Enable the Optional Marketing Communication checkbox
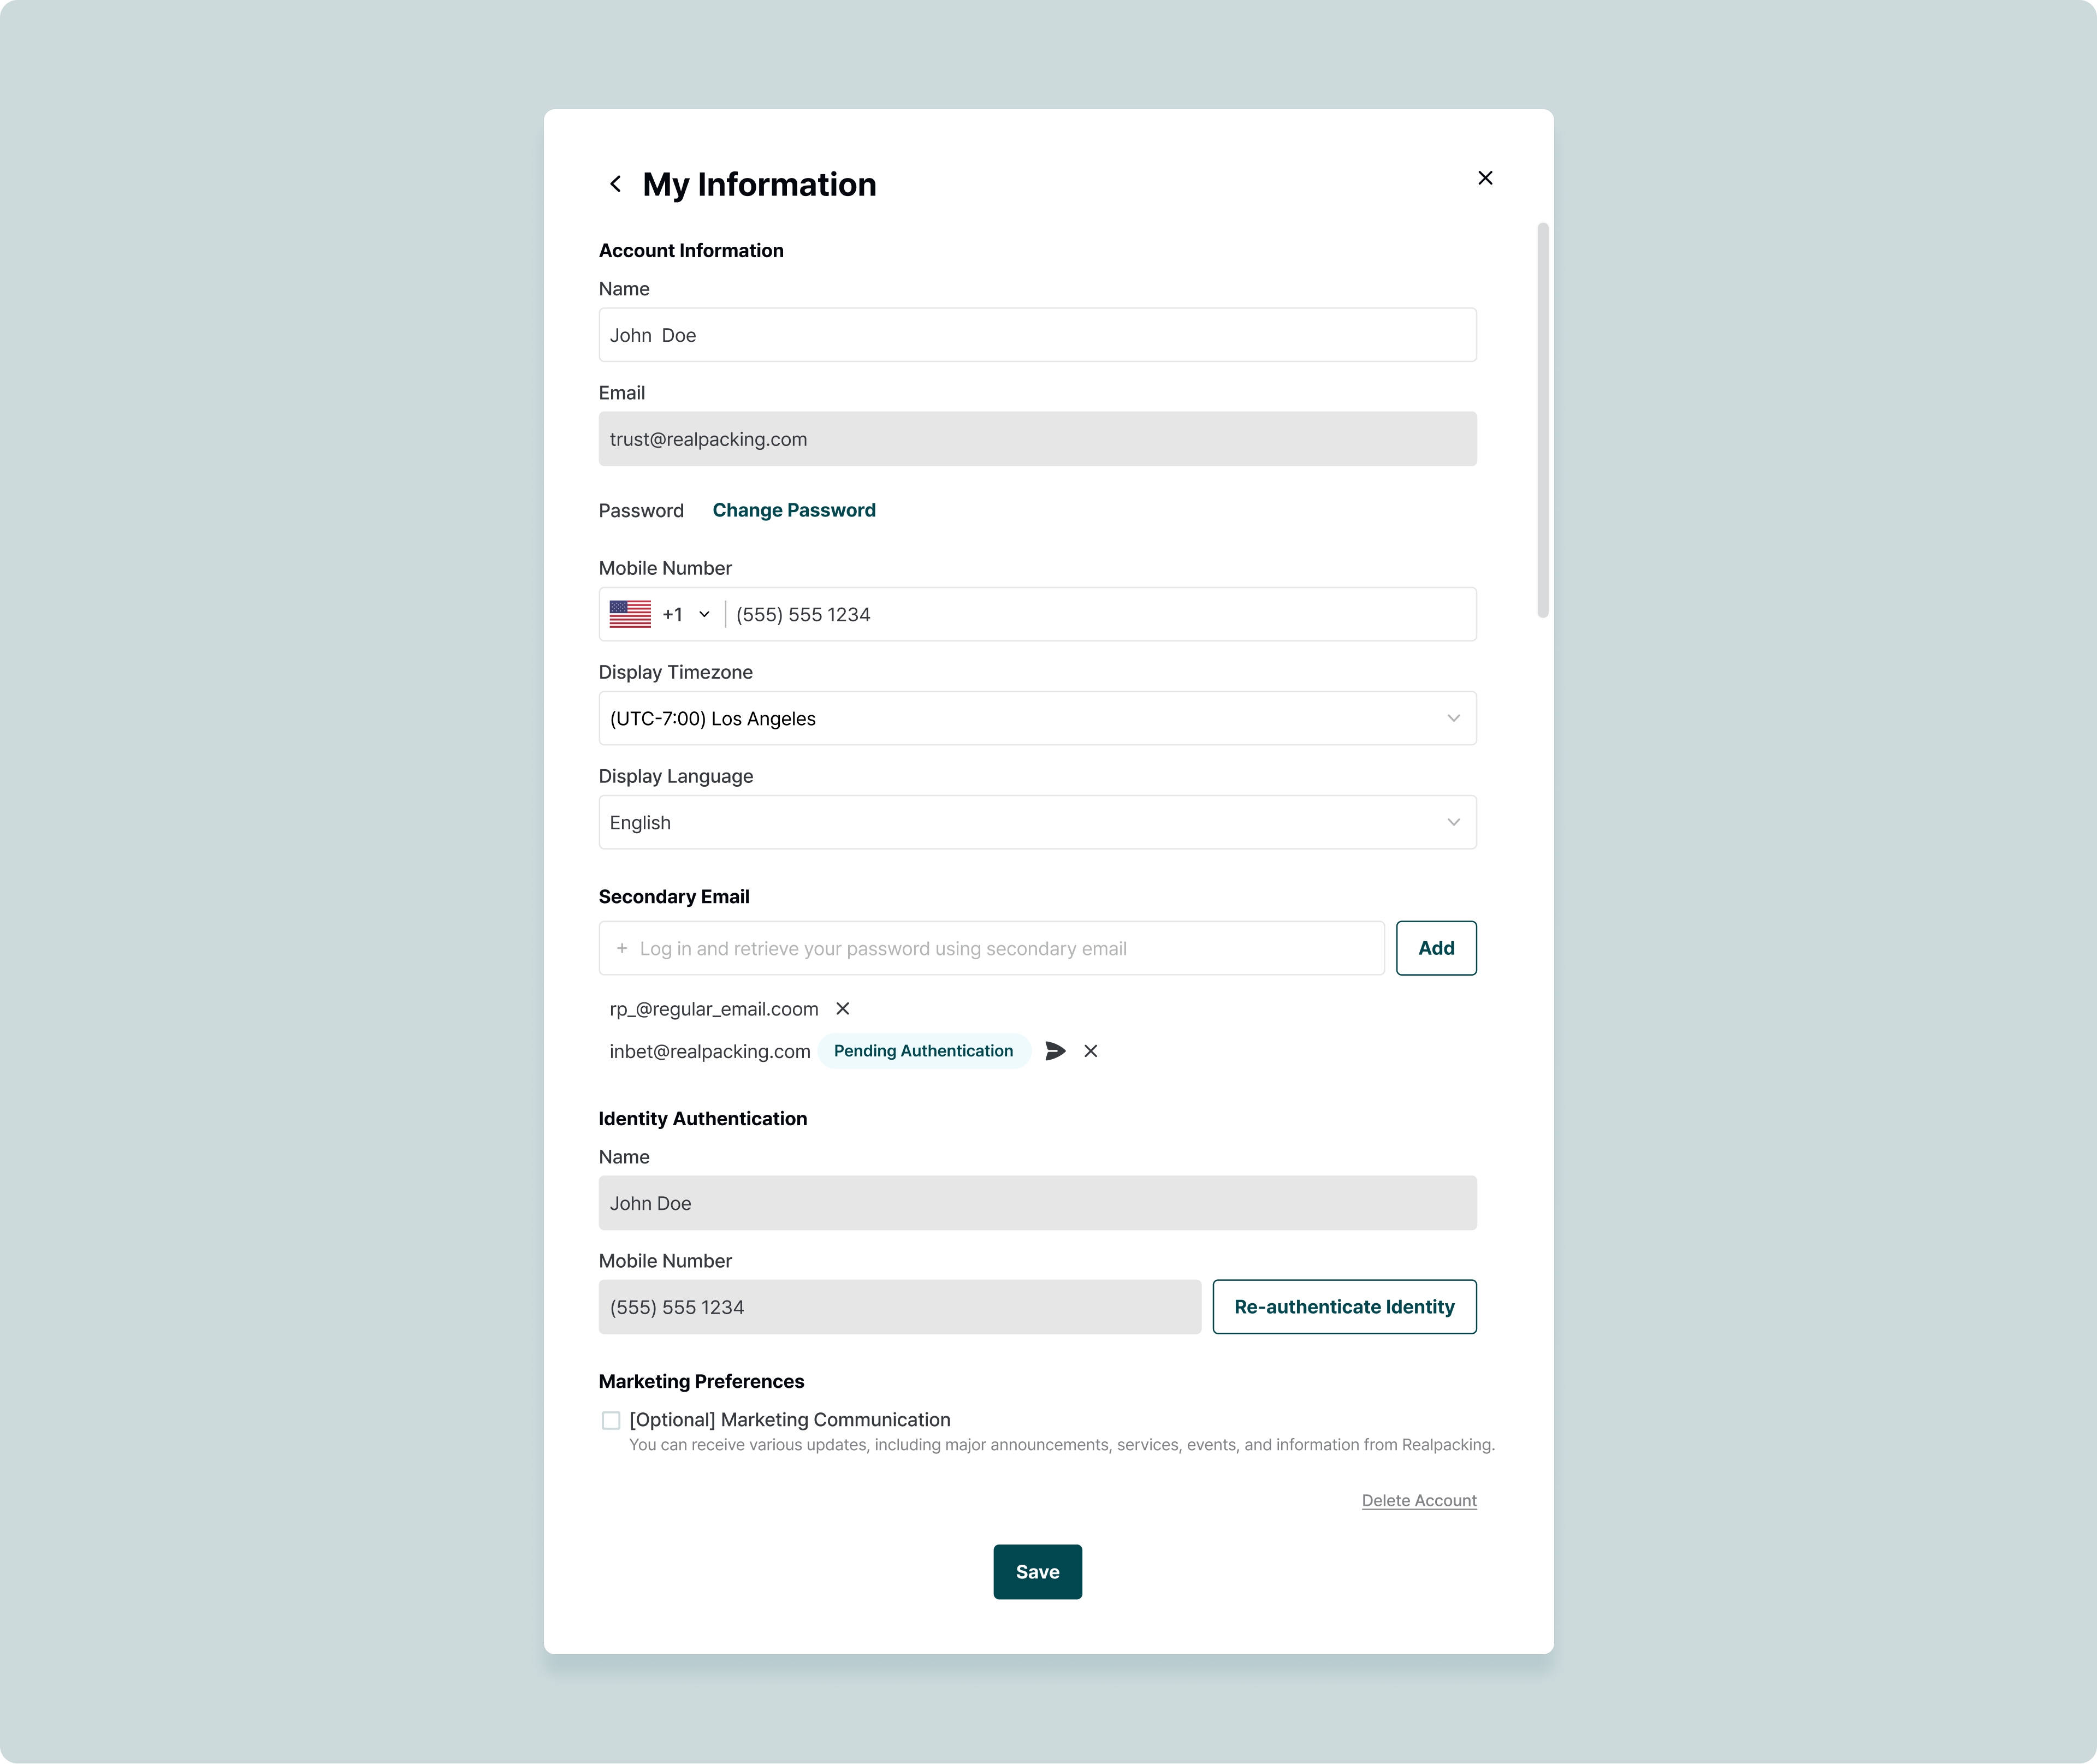Image resolution: width=2097 pixels, height=1764 pixels. 611,1420
